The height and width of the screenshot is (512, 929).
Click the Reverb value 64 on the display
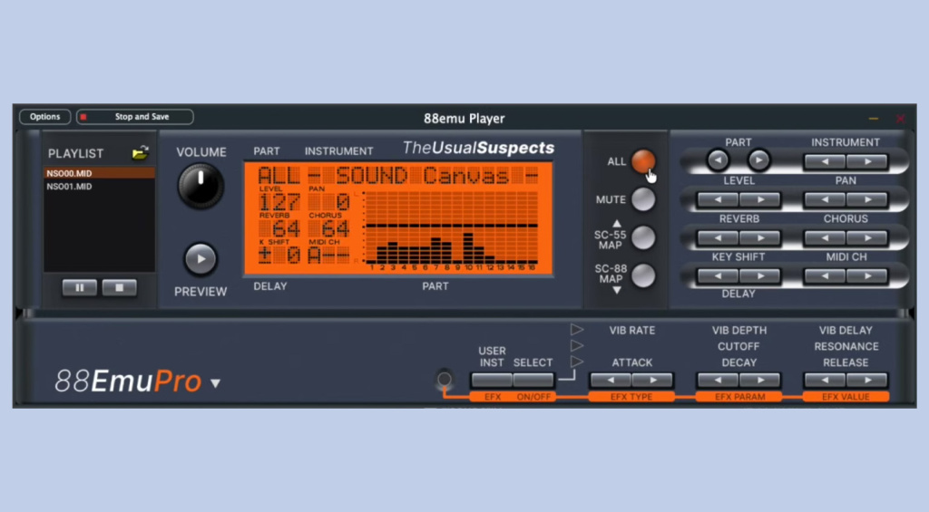[287, 228]
